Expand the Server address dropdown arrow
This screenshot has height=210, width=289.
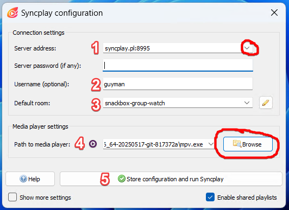coord(247,48)
